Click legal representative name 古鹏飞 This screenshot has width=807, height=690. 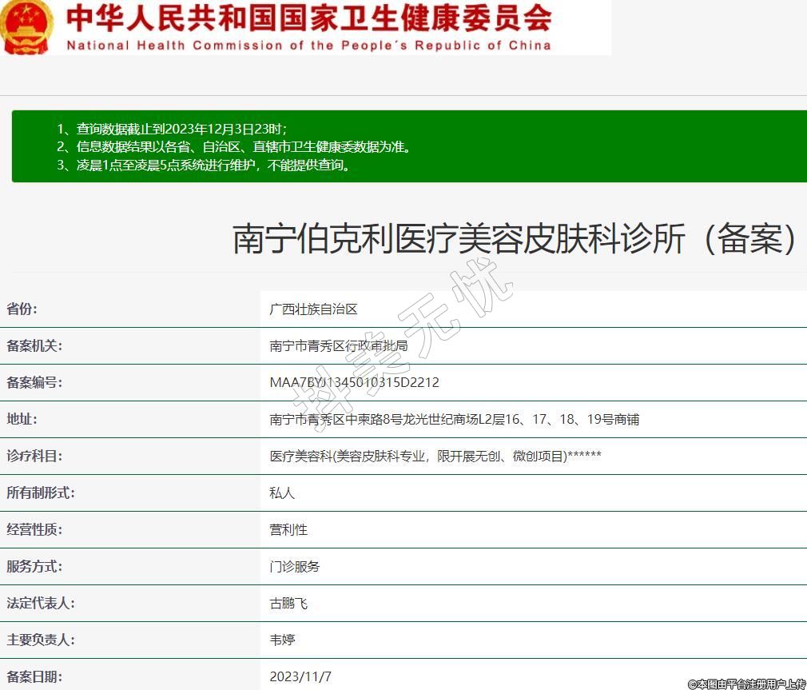pos(288,604)
